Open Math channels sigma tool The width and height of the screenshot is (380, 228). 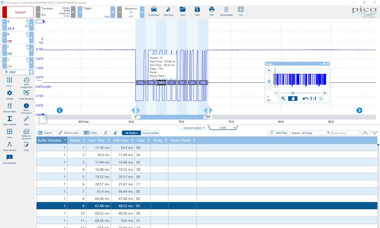[9, 121]
